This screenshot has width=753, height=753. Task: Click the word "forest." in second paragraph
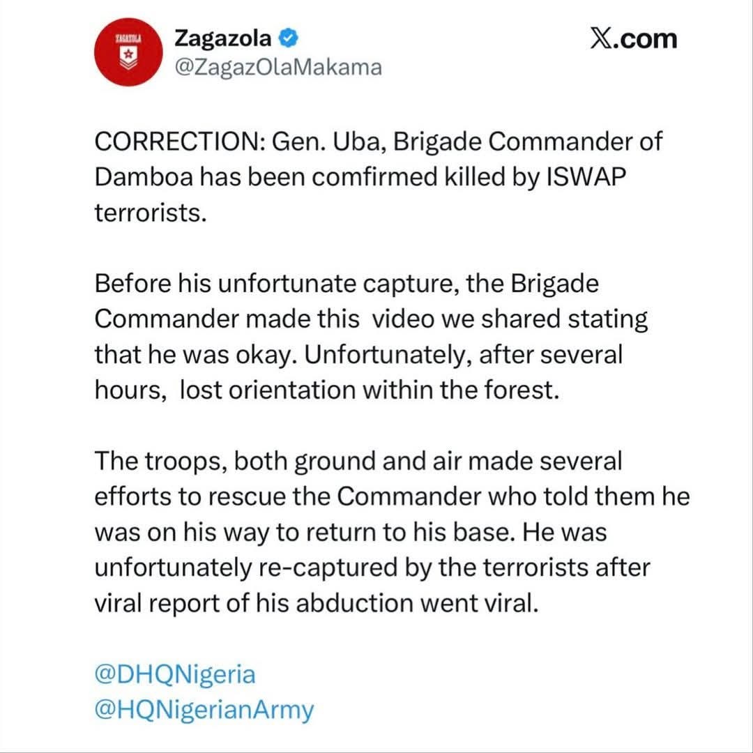click(517, 390)
